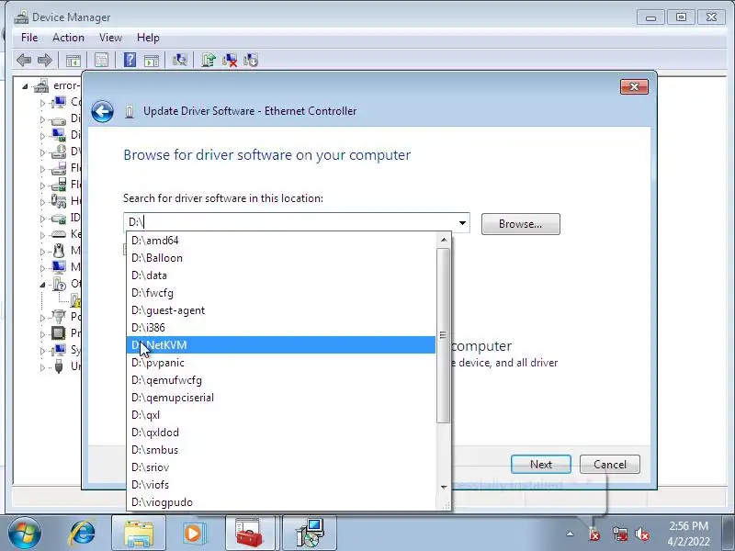Screen dimensions: 735x551
Task: Choose D:\pvpanic from the list
Action: pyautogui.click(x=281, y=363)
